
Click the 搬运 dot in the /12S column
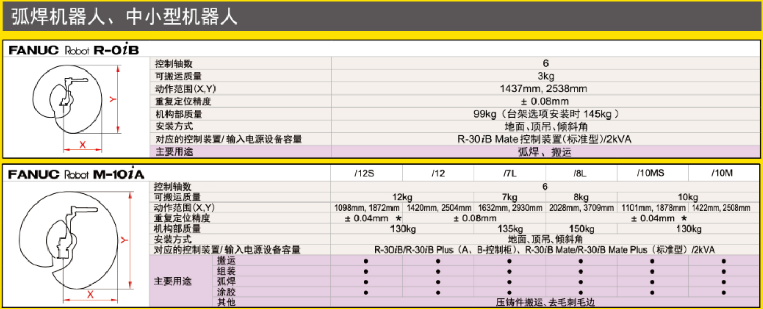(x=366, y=260)
